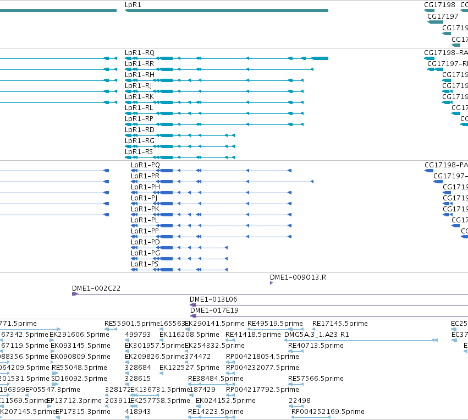Open the LpR1-RJ transcript label
The height and width of the screenshot is (420, 468).
(138, 86)
